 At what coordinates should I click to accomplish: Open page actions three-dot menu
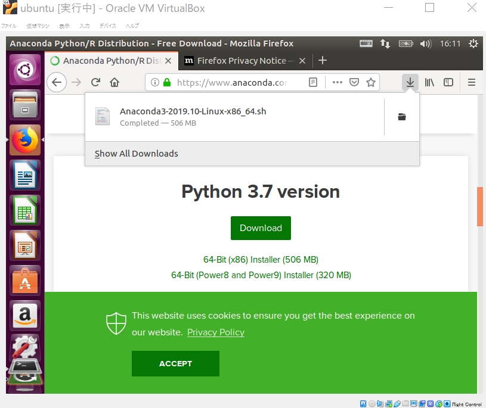(338, 82)
